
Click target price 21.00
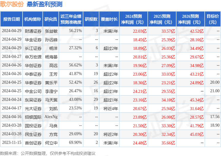point(215,91)
